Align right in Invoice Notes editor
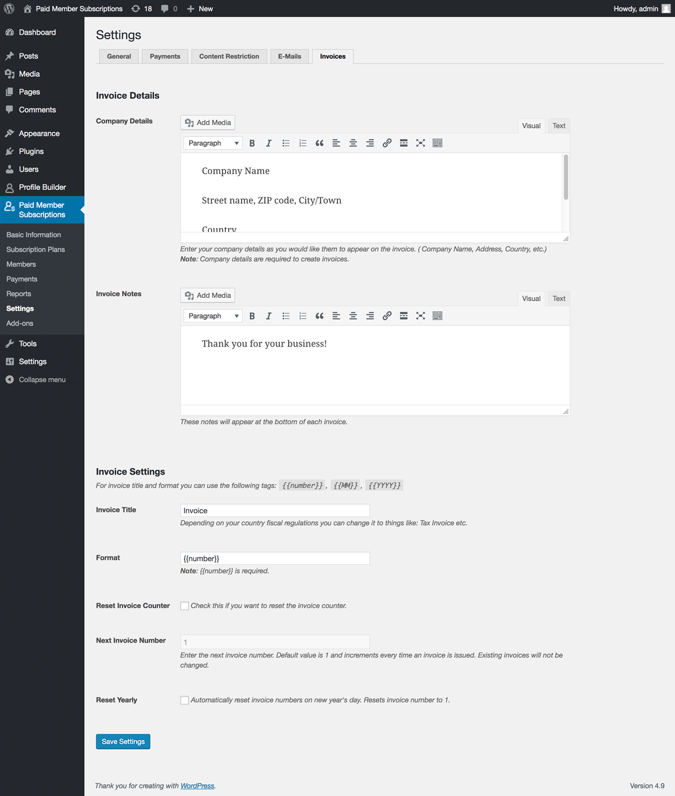This screenshot has width=675, height=796. click(x=370, y=316)
